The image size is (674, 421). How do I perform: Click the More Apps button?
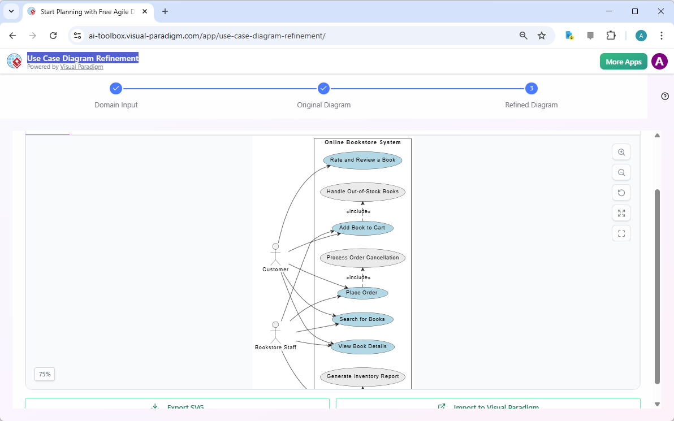pyautogui.click(x=623, y=61)
